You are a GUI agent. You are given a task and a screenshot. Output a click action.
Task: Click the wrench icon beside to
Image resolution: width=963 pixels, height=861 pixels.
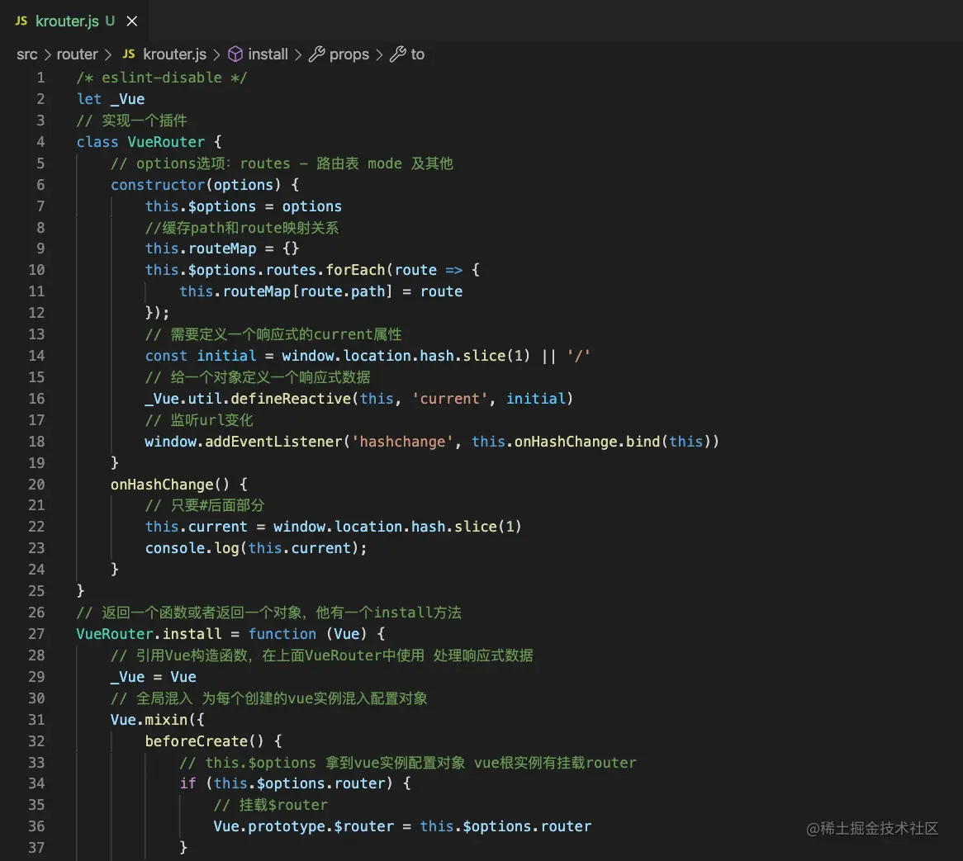398,54
